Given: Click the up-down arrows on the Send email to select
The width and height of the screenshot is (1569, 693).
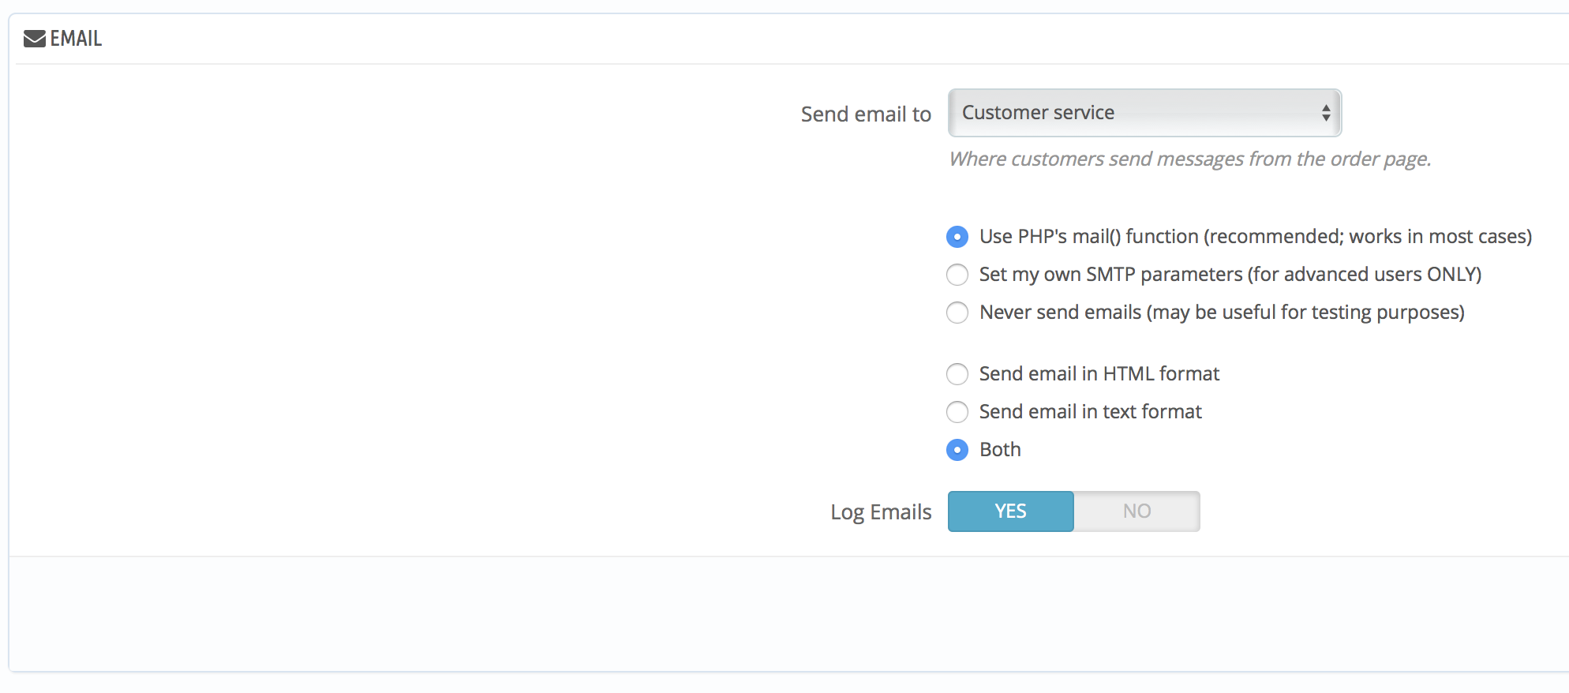Looking at the screenshot, I should point(1326,113).
